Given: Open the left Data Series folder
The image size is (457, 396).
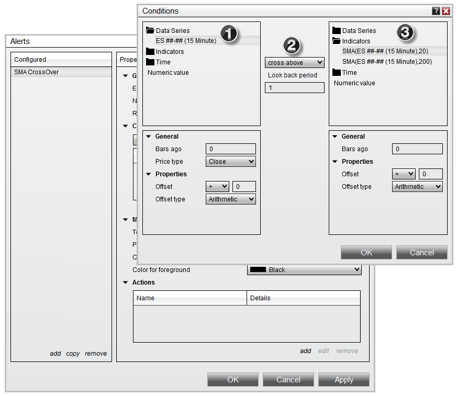Looking at the screenshot, I should click(x=151, y=31).
